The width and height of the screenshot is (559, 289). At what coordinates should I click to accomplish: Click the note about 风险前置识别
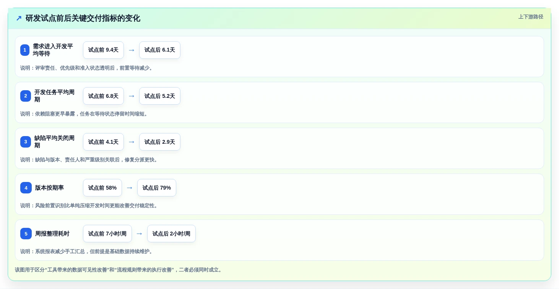click(90, 206)
